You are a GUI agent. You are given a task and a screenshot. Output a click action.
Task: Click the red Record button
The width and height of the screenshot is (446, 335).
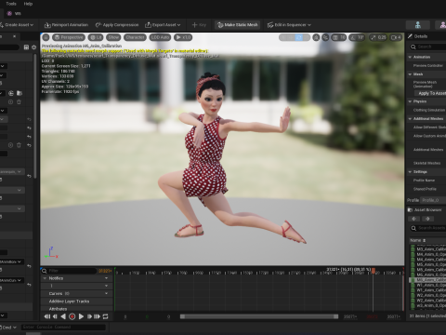[72, 316]
